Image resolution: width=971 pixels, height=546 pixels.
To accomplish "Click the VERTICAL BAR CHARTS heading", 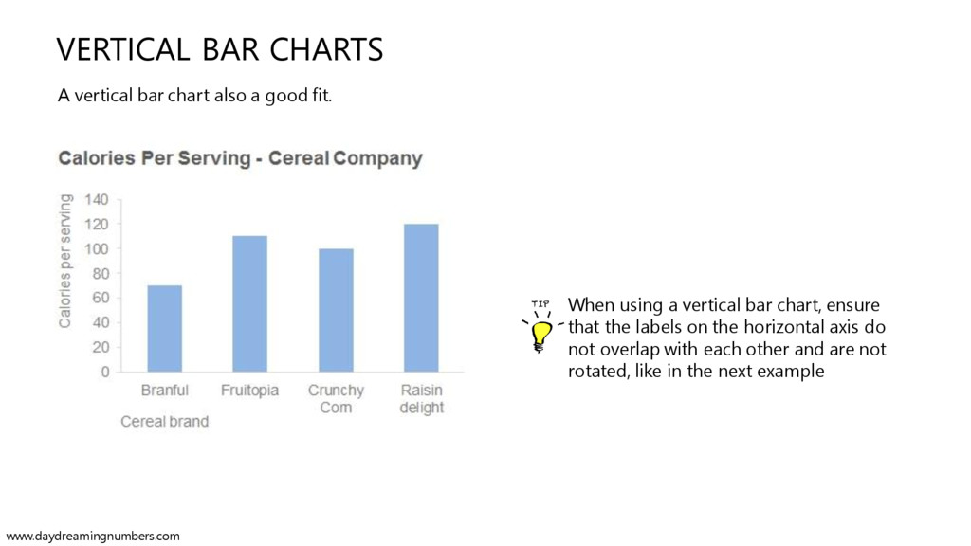I will tap(220, 49).
